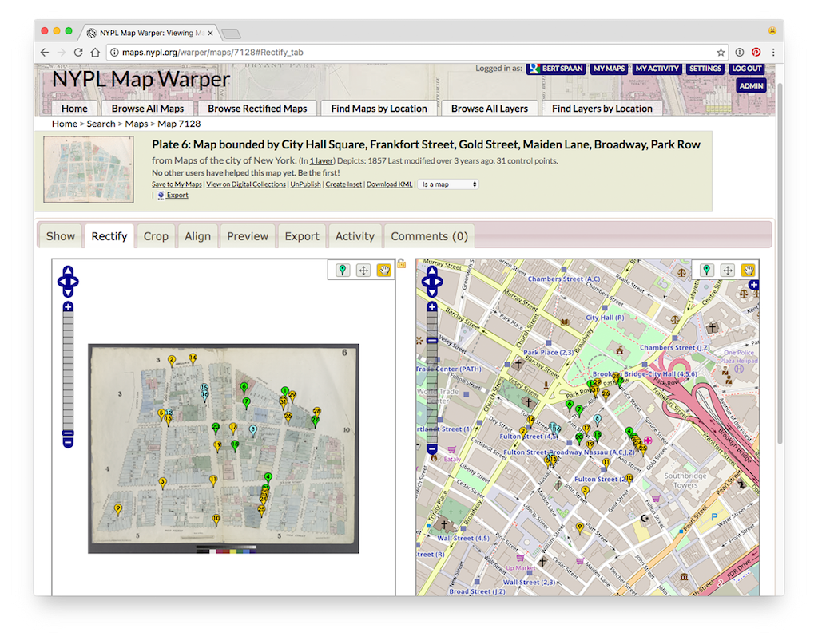Open Browse All Layers
The image size is (818, 644).
[490, 109]
